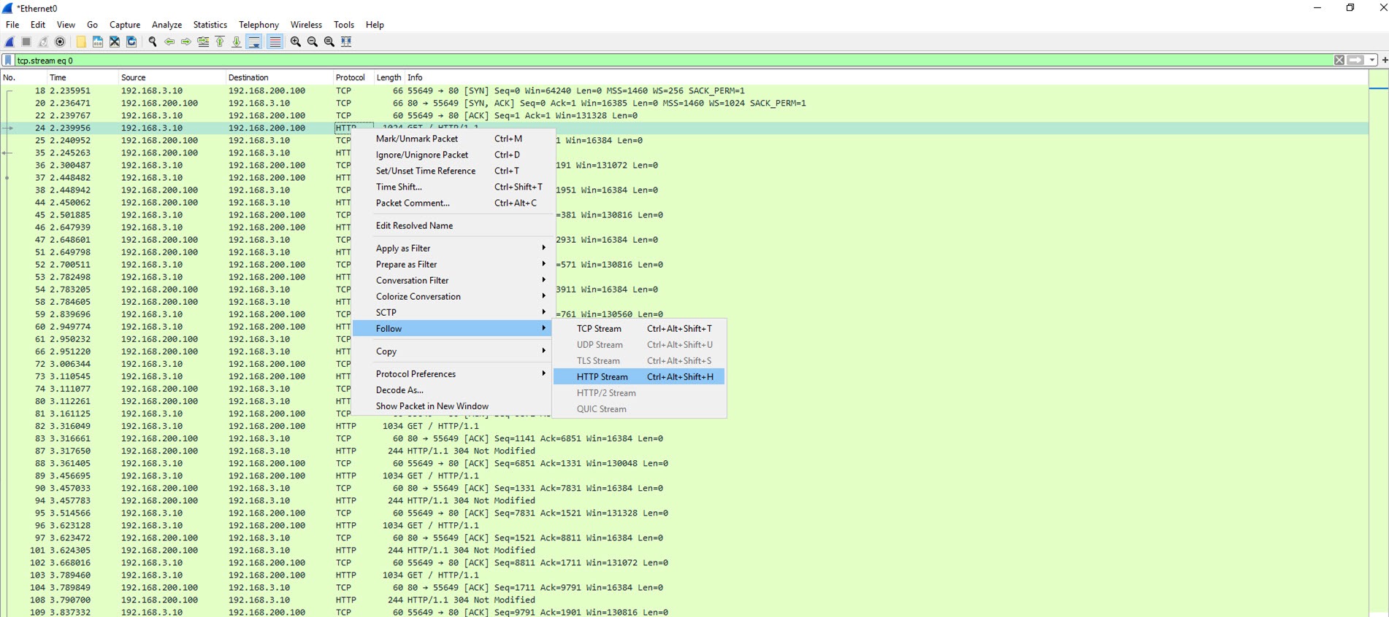
Task: Go forward to the next packet in history
Action: [x=186, y=42]
